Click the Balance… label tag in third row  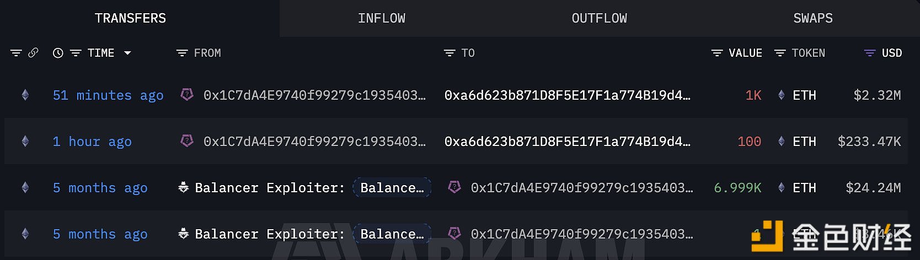click(392, 188)
